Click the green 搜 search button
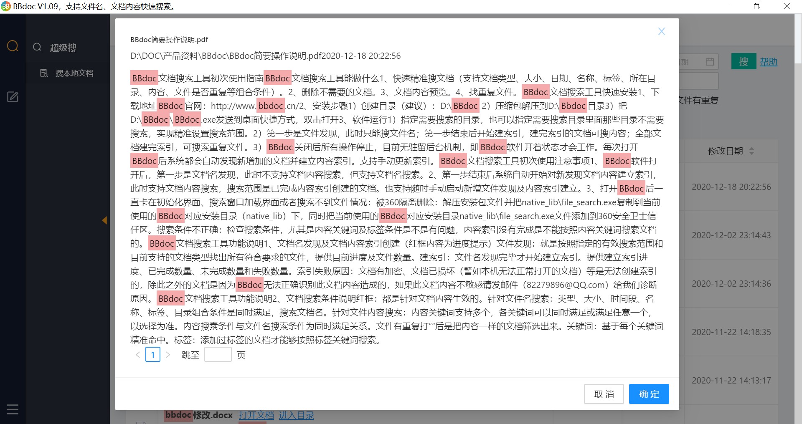This screenshot has width=802, height=424. (744, 61)
